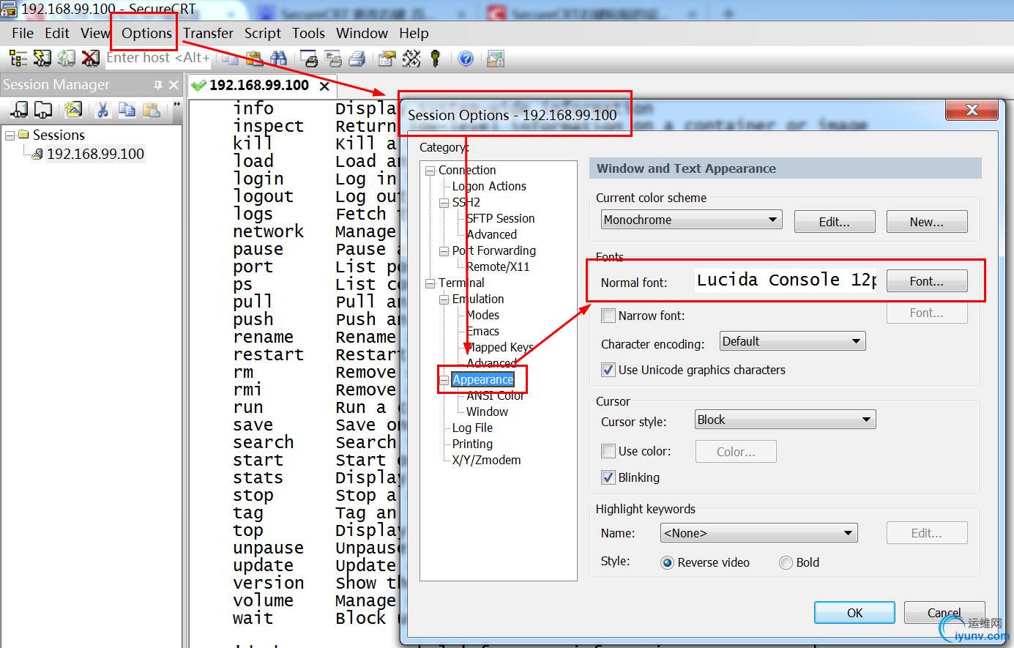This screenshot has width=1014, height=648.
Task: Click the New Session icon in Session Manager
Action: coord(73,110)
